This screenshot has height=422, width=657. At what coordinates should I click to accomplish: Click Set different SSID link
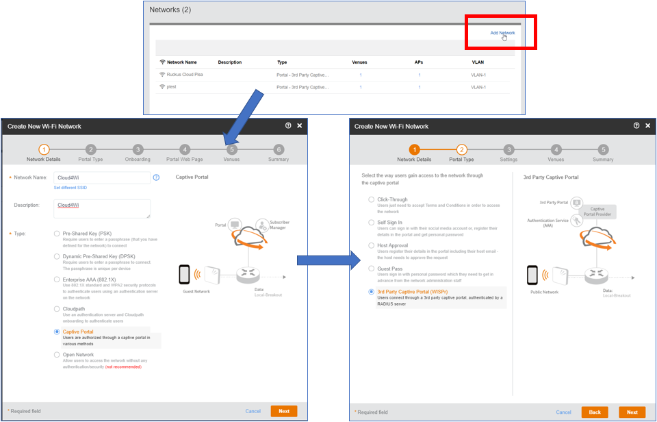point(70,188)
